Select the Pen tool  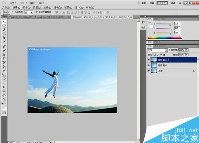pyautogui.click(x=4, y=79)
